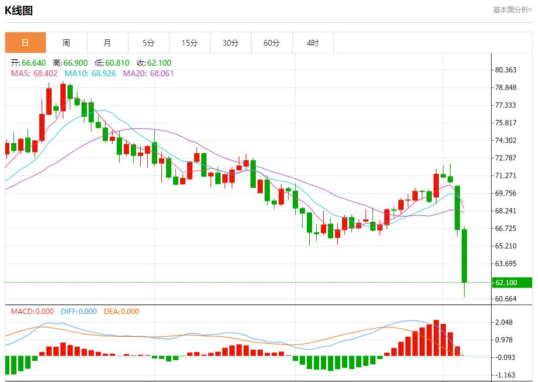Screen dimensions: 538x382
Task: Select the 15分 interval tab
Action: pos(190,43)
